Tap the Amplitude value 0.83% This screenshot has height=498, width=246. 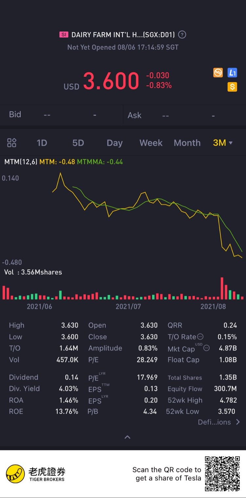point(148,348)
